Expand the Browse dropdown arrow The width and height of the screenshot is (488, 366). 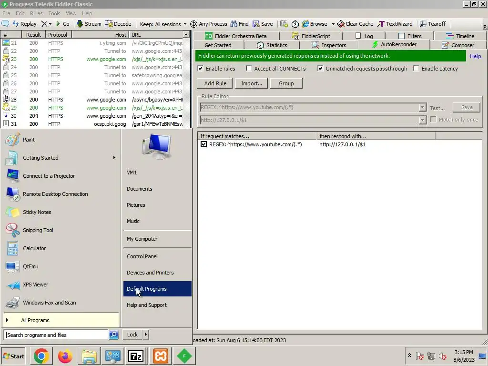333,24
